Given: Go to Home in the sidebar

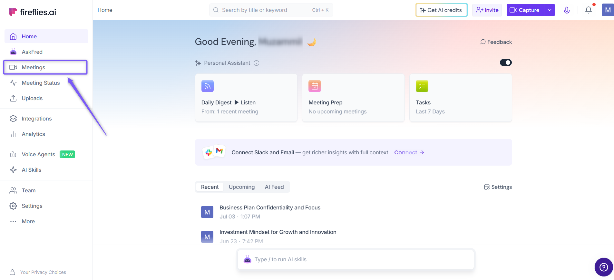Looking at the screenshot, I should [x=46, y=36].
